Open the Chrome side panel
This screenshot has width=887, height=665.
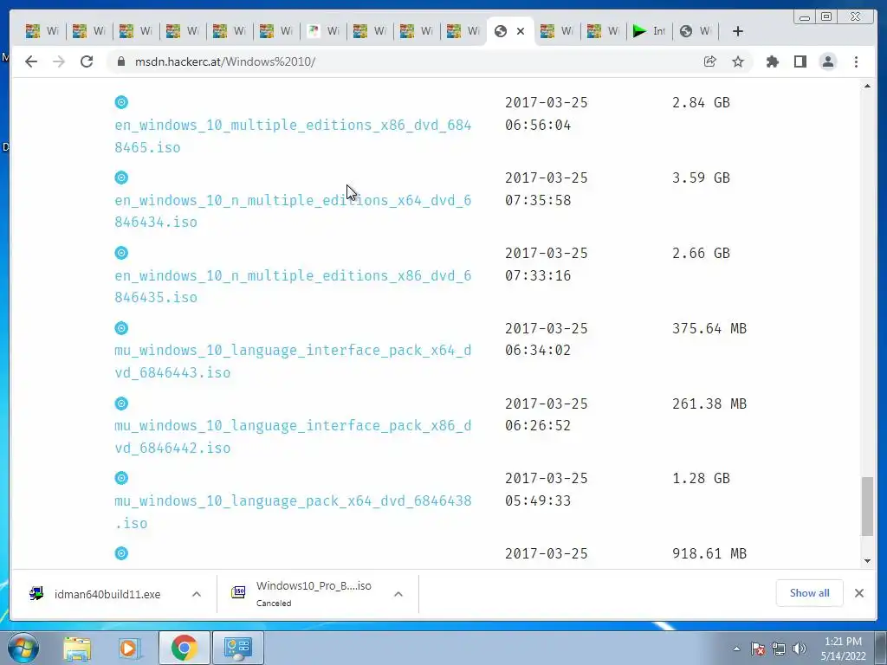point(800,61)
